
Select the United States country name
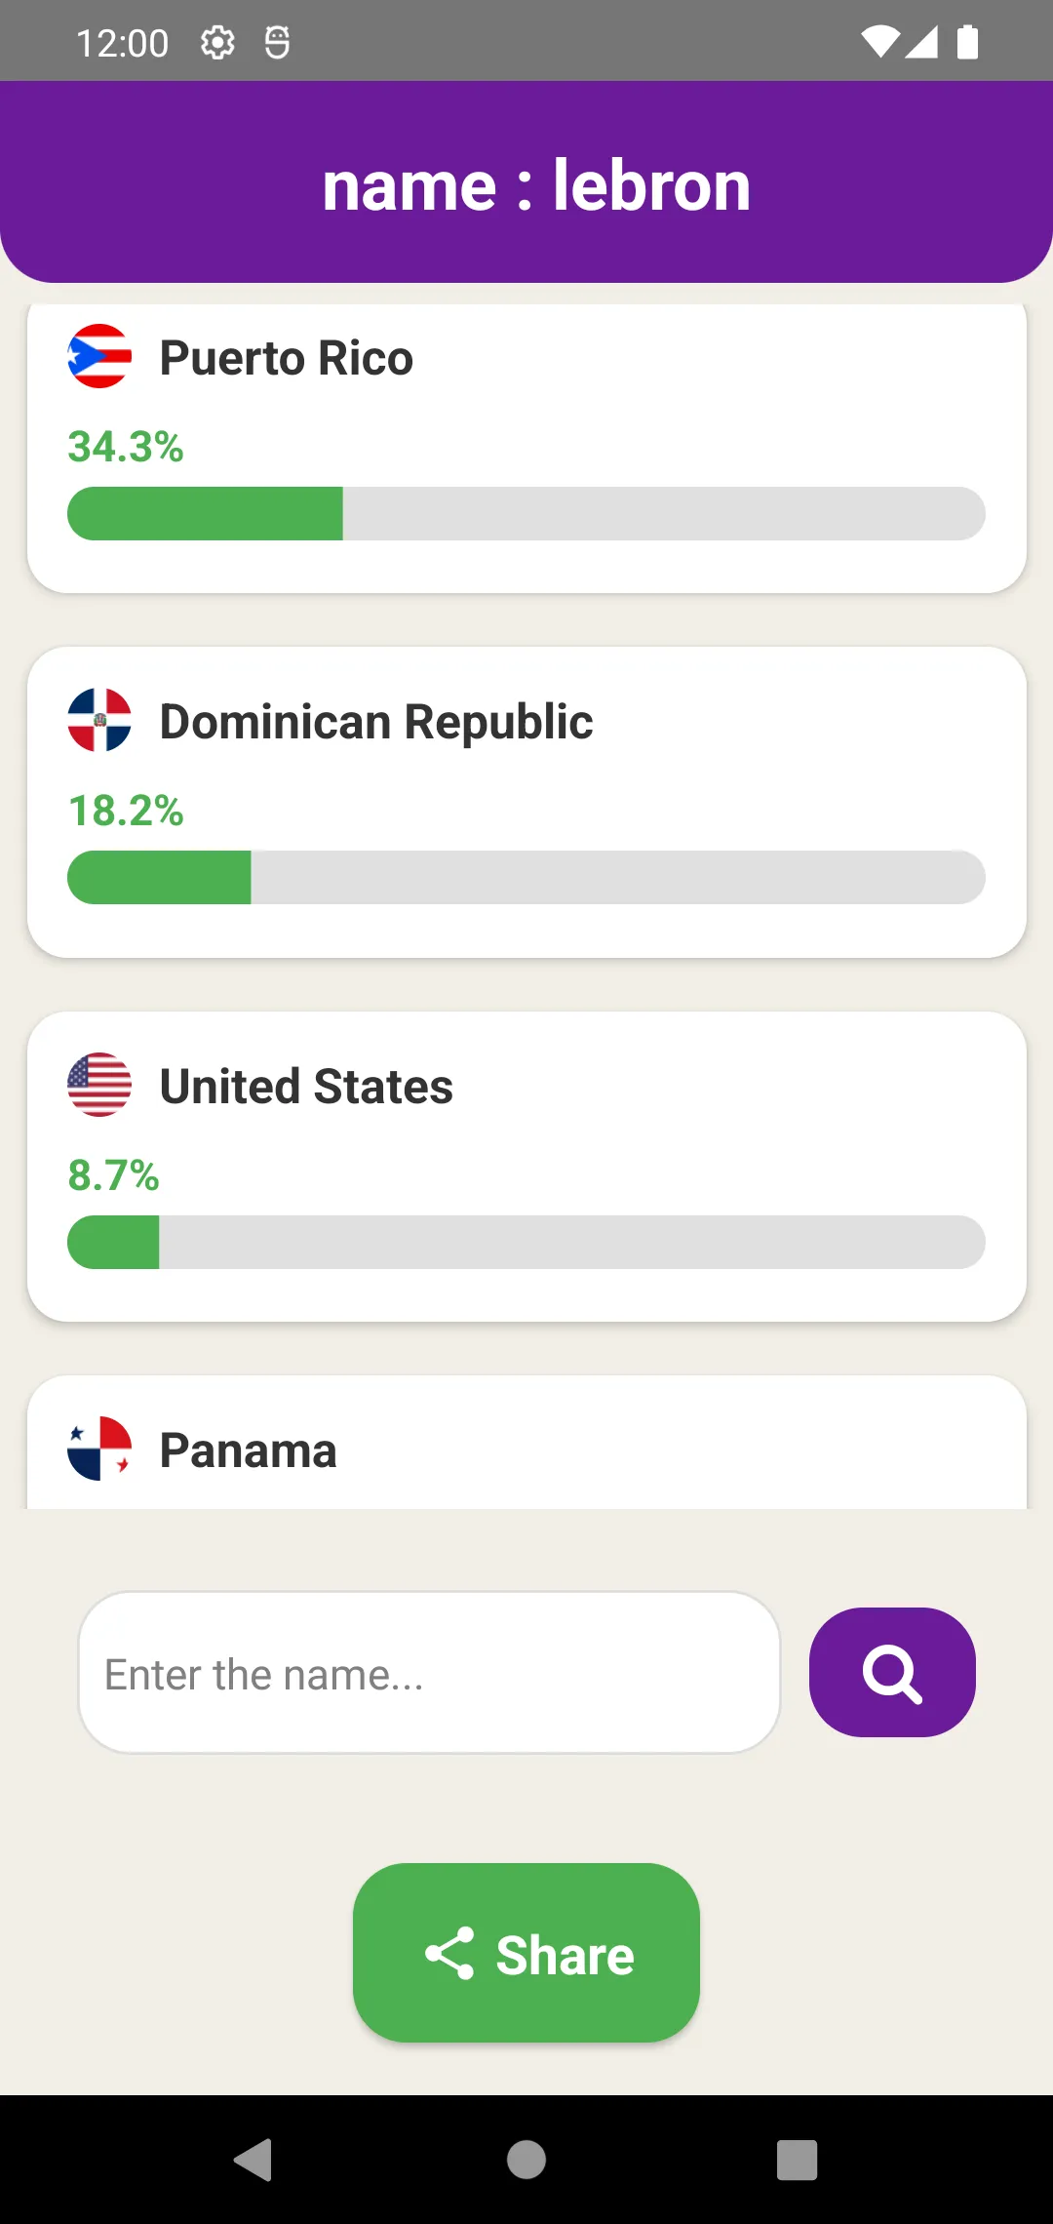tap(306, 1086)
